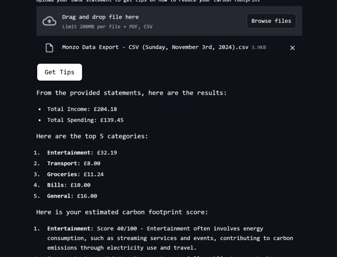
Task: Click the Drag and drop file here area
Action: 169,21
